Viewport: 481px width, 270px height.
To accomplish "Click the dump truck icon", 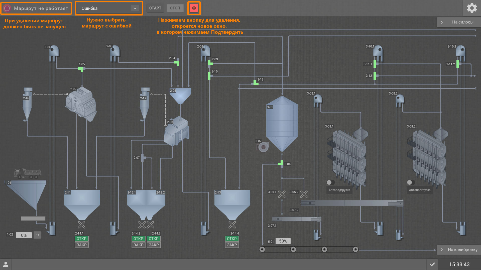I will point(28,173).
